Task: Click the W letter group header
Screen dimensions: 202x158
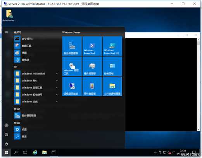Action: click(16, 67)
